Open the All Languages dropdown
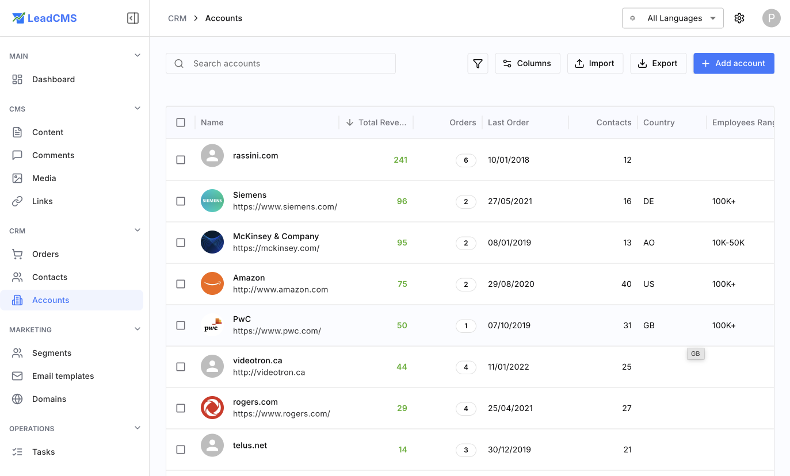The height and width of the screenshot is (476, 790). (672, 18)
